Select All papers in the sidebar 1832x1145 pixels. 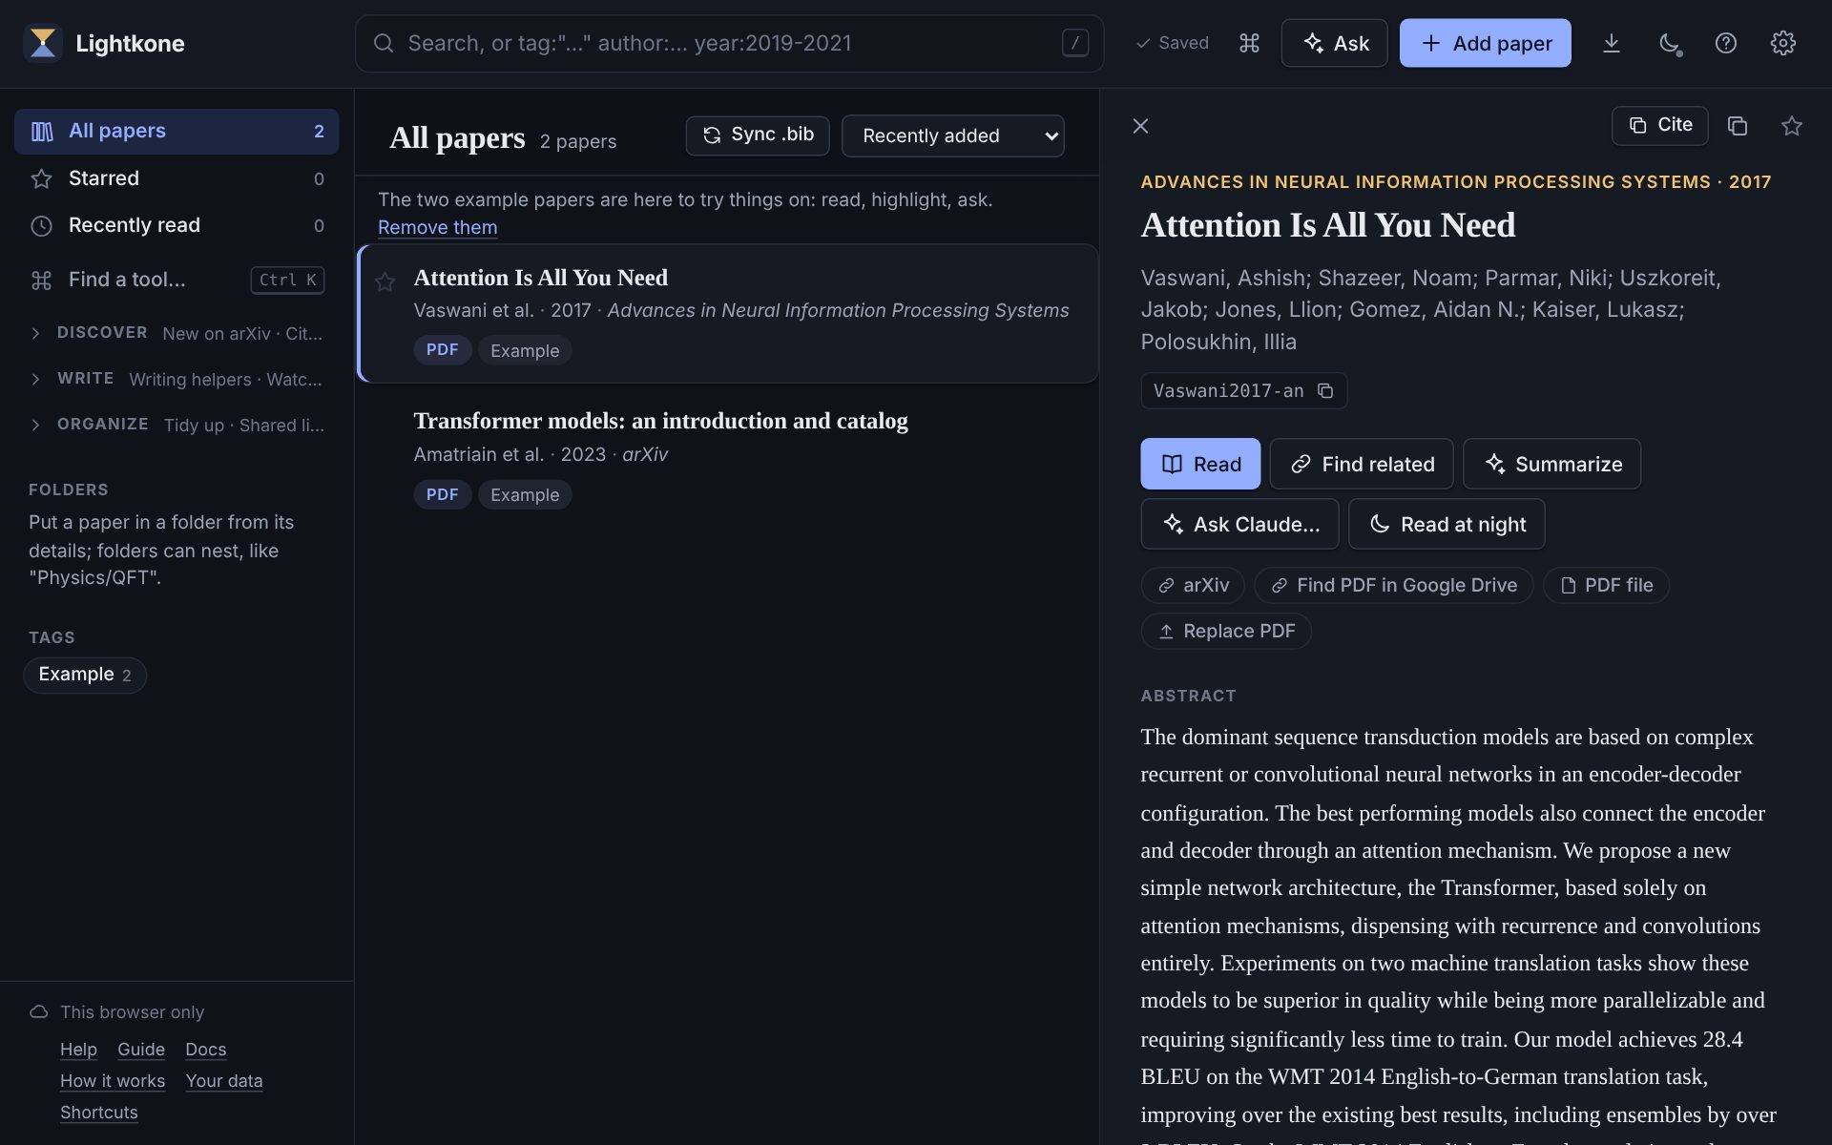point(177,131)
